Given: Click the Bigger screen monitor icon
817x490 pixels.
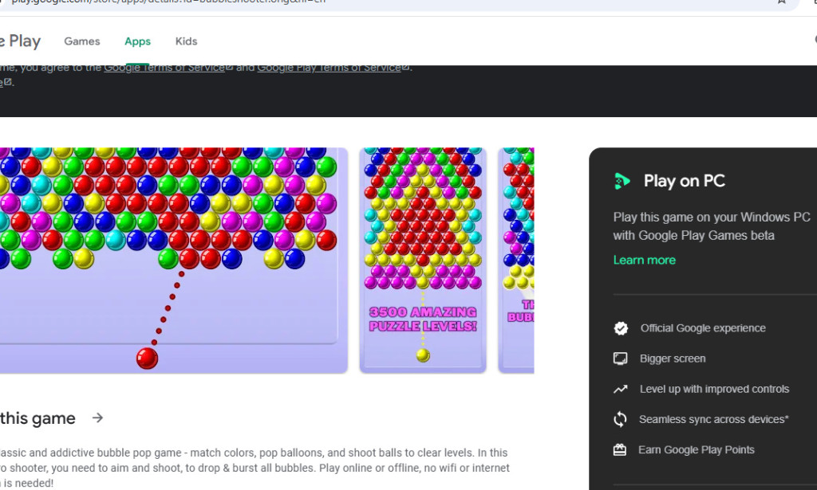Looking at the screenshot, I should pyautogui.click(x=620, y=359).
